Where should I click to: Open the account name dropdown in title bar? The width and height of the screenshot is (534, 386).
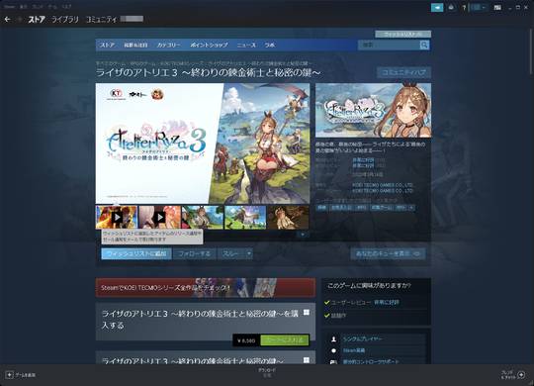(479, 8)
